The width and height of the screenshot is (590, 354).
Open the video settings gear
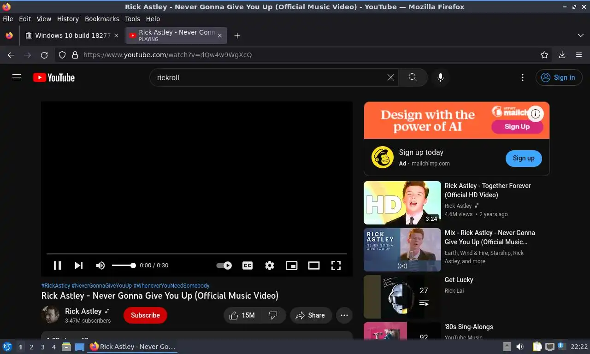coord(270,265)
